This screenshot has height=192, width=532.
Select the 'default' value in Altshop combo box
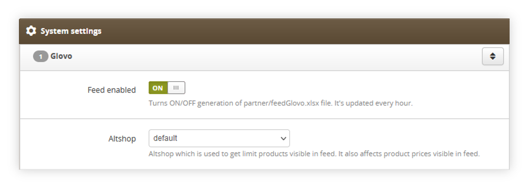pyautogui.click(x=165, y=138)
